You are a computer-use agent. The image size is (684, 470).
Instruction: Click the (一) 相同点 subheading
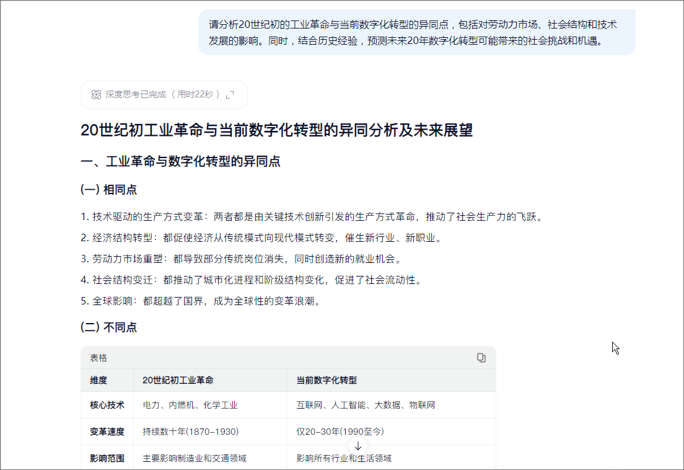click(108, 190)
